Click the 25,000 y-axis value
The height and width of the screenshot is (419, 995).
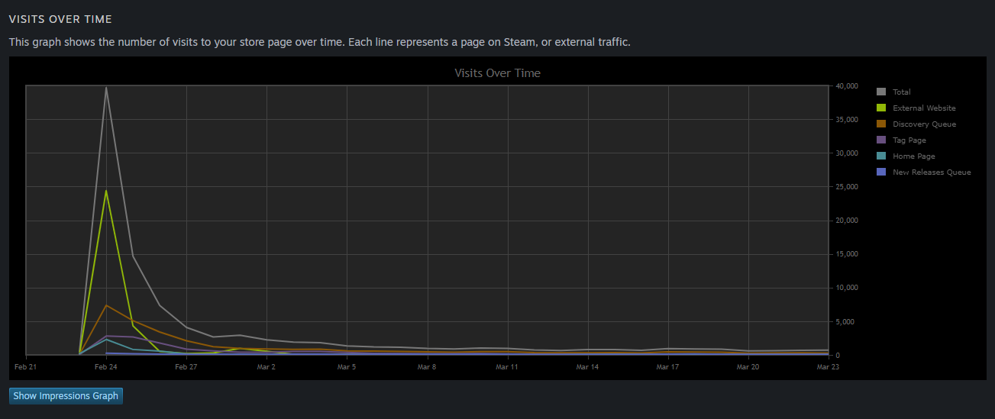pyautogui.click(x=848, y=187)
